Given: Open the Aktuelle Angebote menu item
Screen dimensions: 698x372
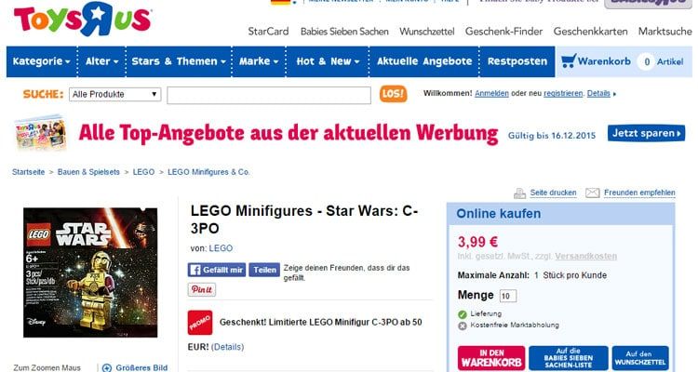Looking at the screenshot, I should 424,61.
